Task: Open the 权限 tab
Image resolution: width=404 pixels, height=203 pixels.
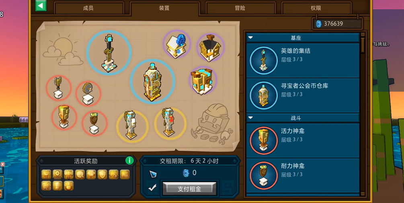Action: (x=316, y=8)
